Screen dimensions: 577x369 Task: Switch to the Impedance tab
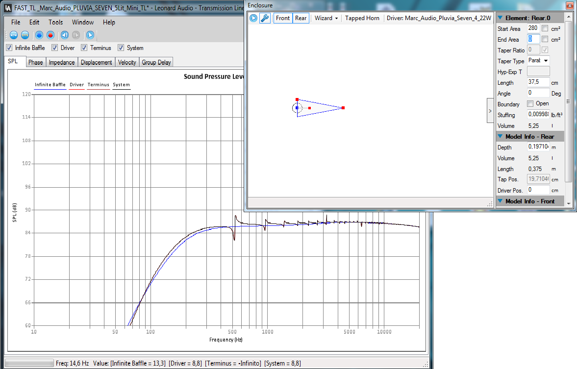62,62
